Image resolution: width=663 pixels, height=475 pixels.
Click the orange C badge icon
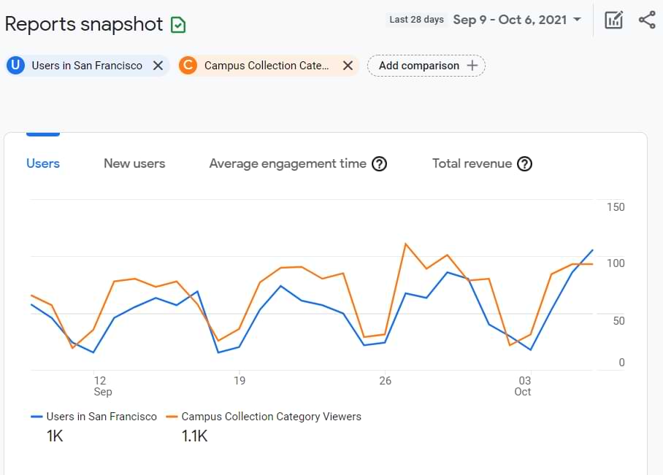pyautogui.click(x=188, y=66)
